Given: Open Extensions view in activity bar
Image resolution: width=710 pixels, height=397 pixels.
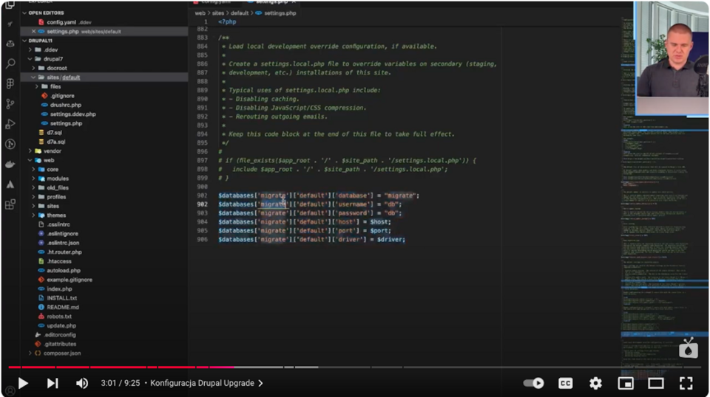Looking at the screenshot, I should [x=10, y=204].
